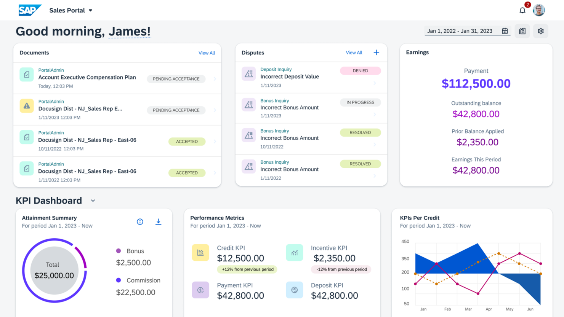Click the Credit KPI ledger icon

coord(200,252)
